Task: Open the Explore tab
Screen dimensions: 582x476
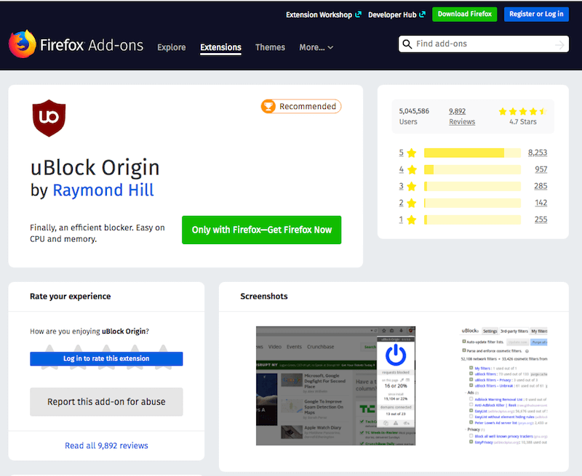Action: click(x=172, y=47)
